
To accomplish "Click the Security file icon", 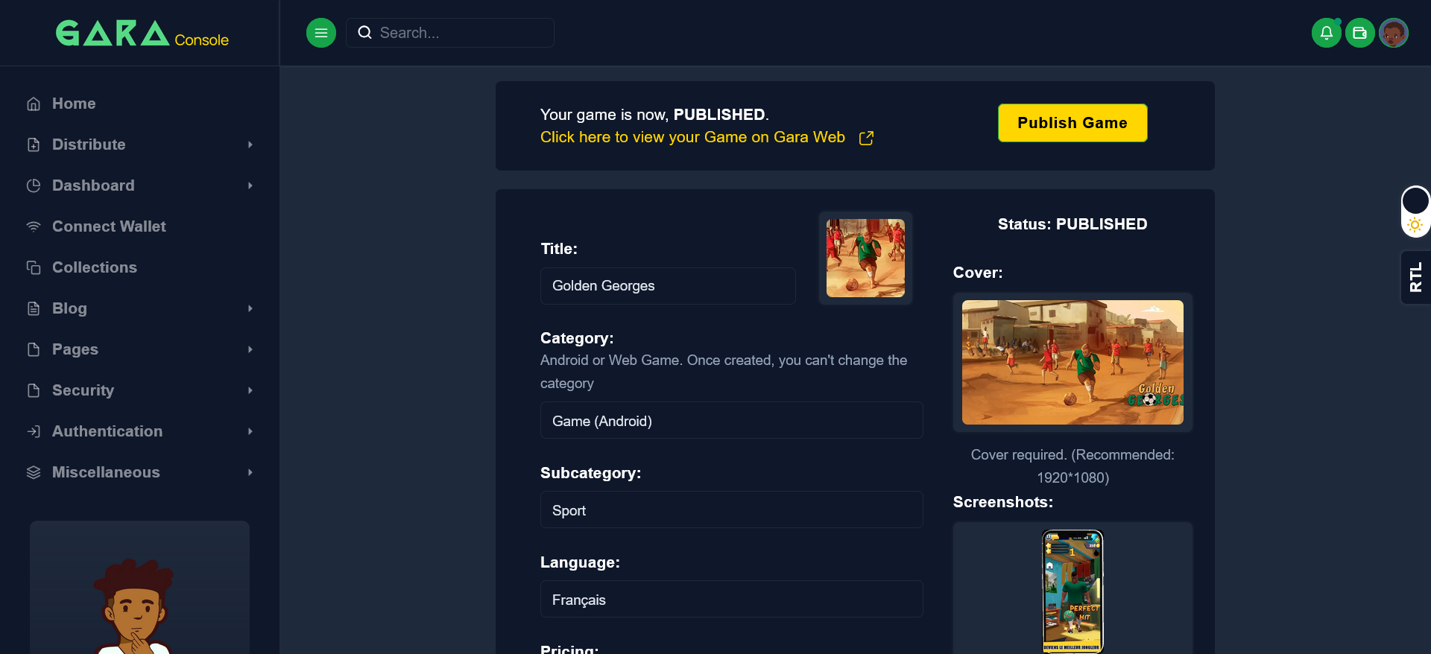I will pyautogui.click(x=34, y=390).
